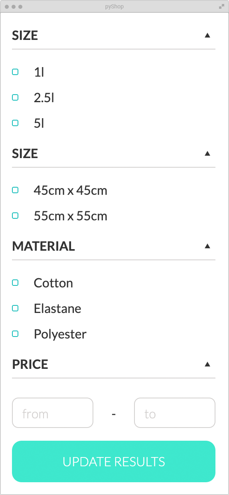The width and height of the screenshot is (229, 495).
Task: Click the price 'to' input field
Action: coord(175,413)
